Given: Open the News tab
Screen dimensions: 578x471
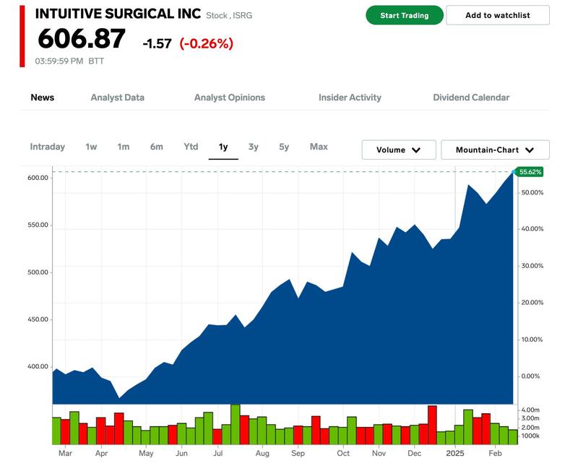Looking at the screenshot, I should [42, 98].
